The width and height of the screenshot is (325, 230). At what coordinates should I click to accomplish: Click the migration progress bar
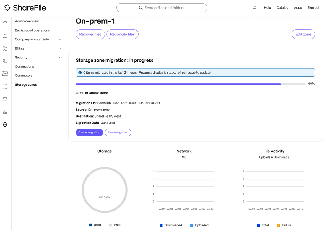click(x=191, y=84)
